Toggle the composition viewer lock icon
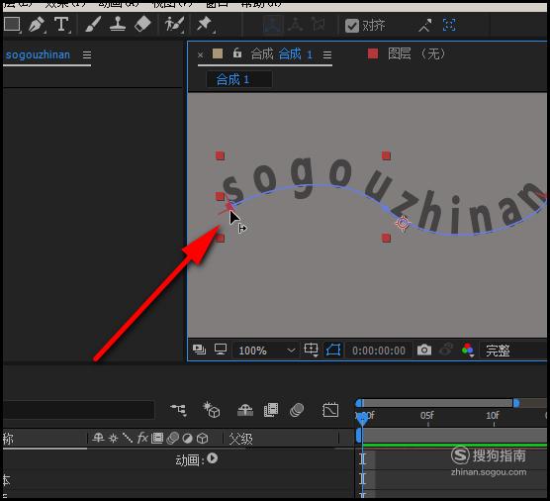This screenshot has height=501, width=550. point(237,53)
